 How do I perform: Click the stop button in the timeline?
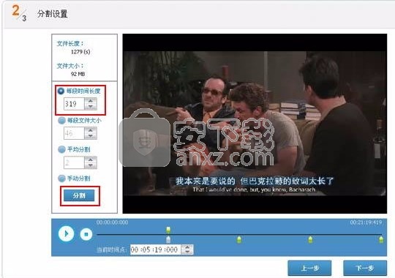click(x=86, y=234)
